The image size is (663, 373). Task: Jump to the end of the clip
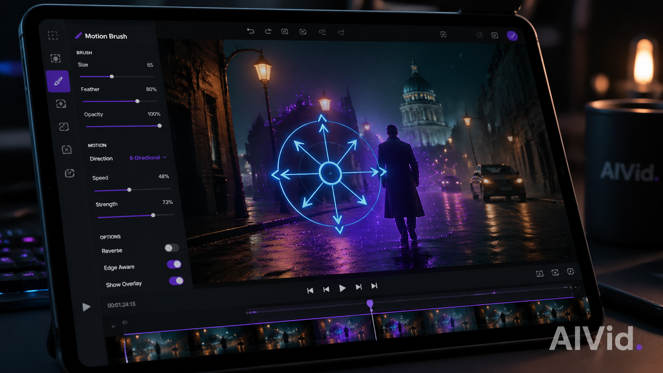pos(374,286)
